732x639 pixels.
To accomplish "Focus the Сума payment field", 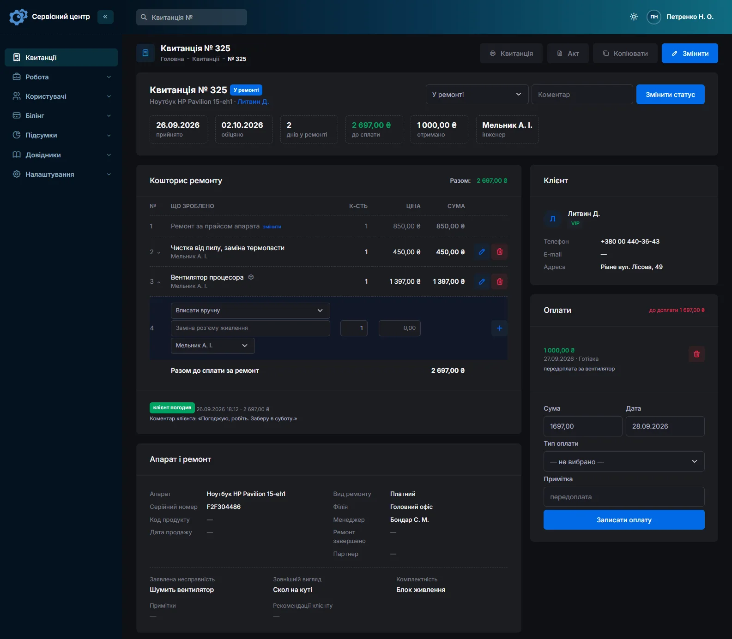I will pyautogui.click(x=583, y=426).
